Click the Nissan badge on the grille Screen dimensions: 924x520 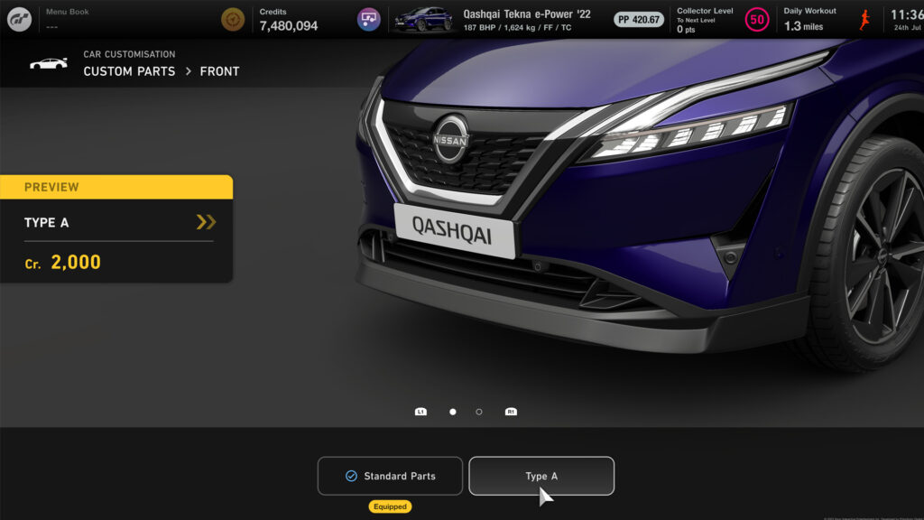[450, 139]
